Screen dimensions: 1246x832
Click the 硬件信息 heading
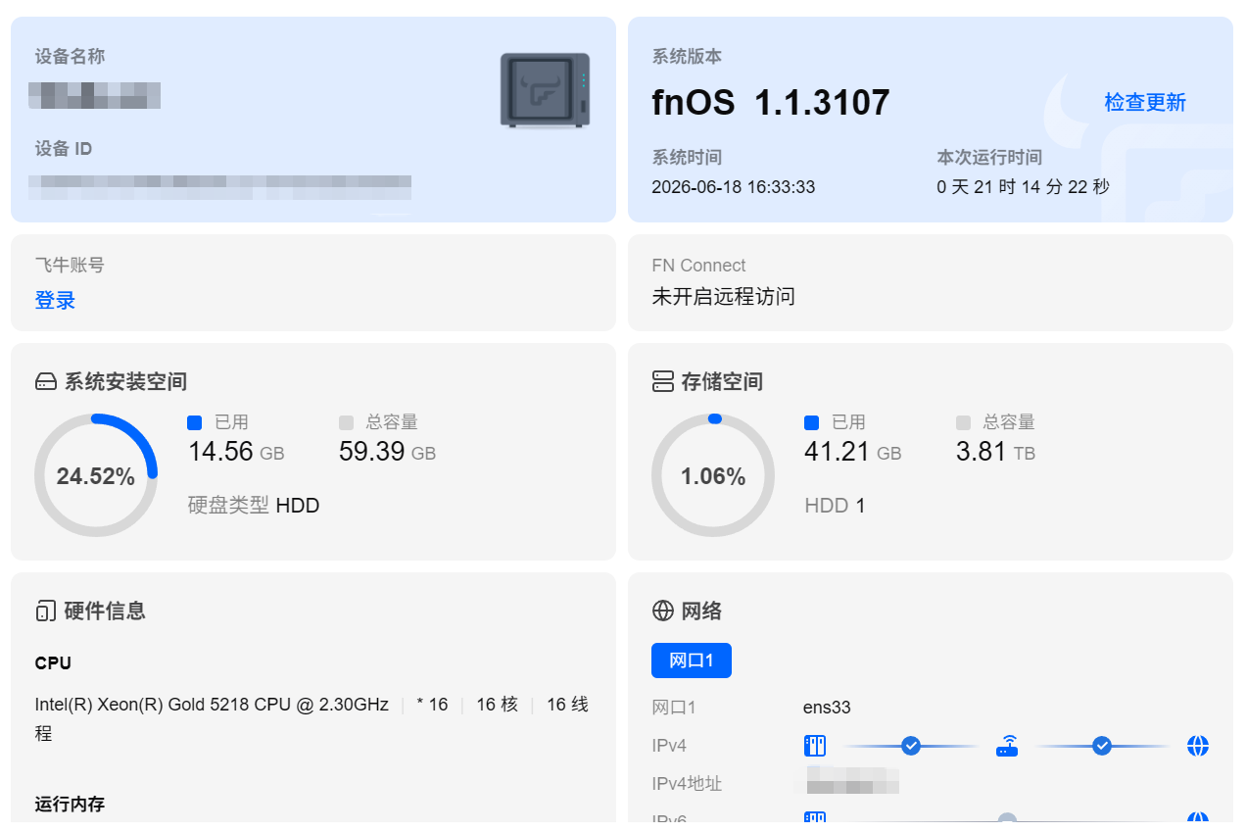(x=105, y=612)
